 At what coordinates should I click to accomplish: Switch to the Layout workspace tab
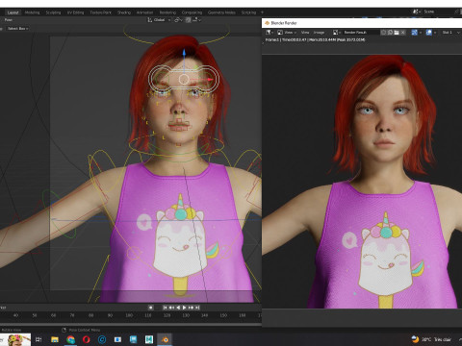click(x=13, y=12)
